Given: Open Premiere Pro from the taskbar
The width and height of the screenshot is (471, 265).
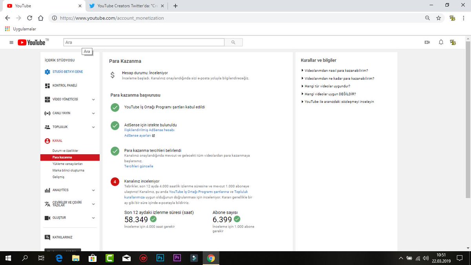Looking at the screenshot, I should (x=177, y=258).
